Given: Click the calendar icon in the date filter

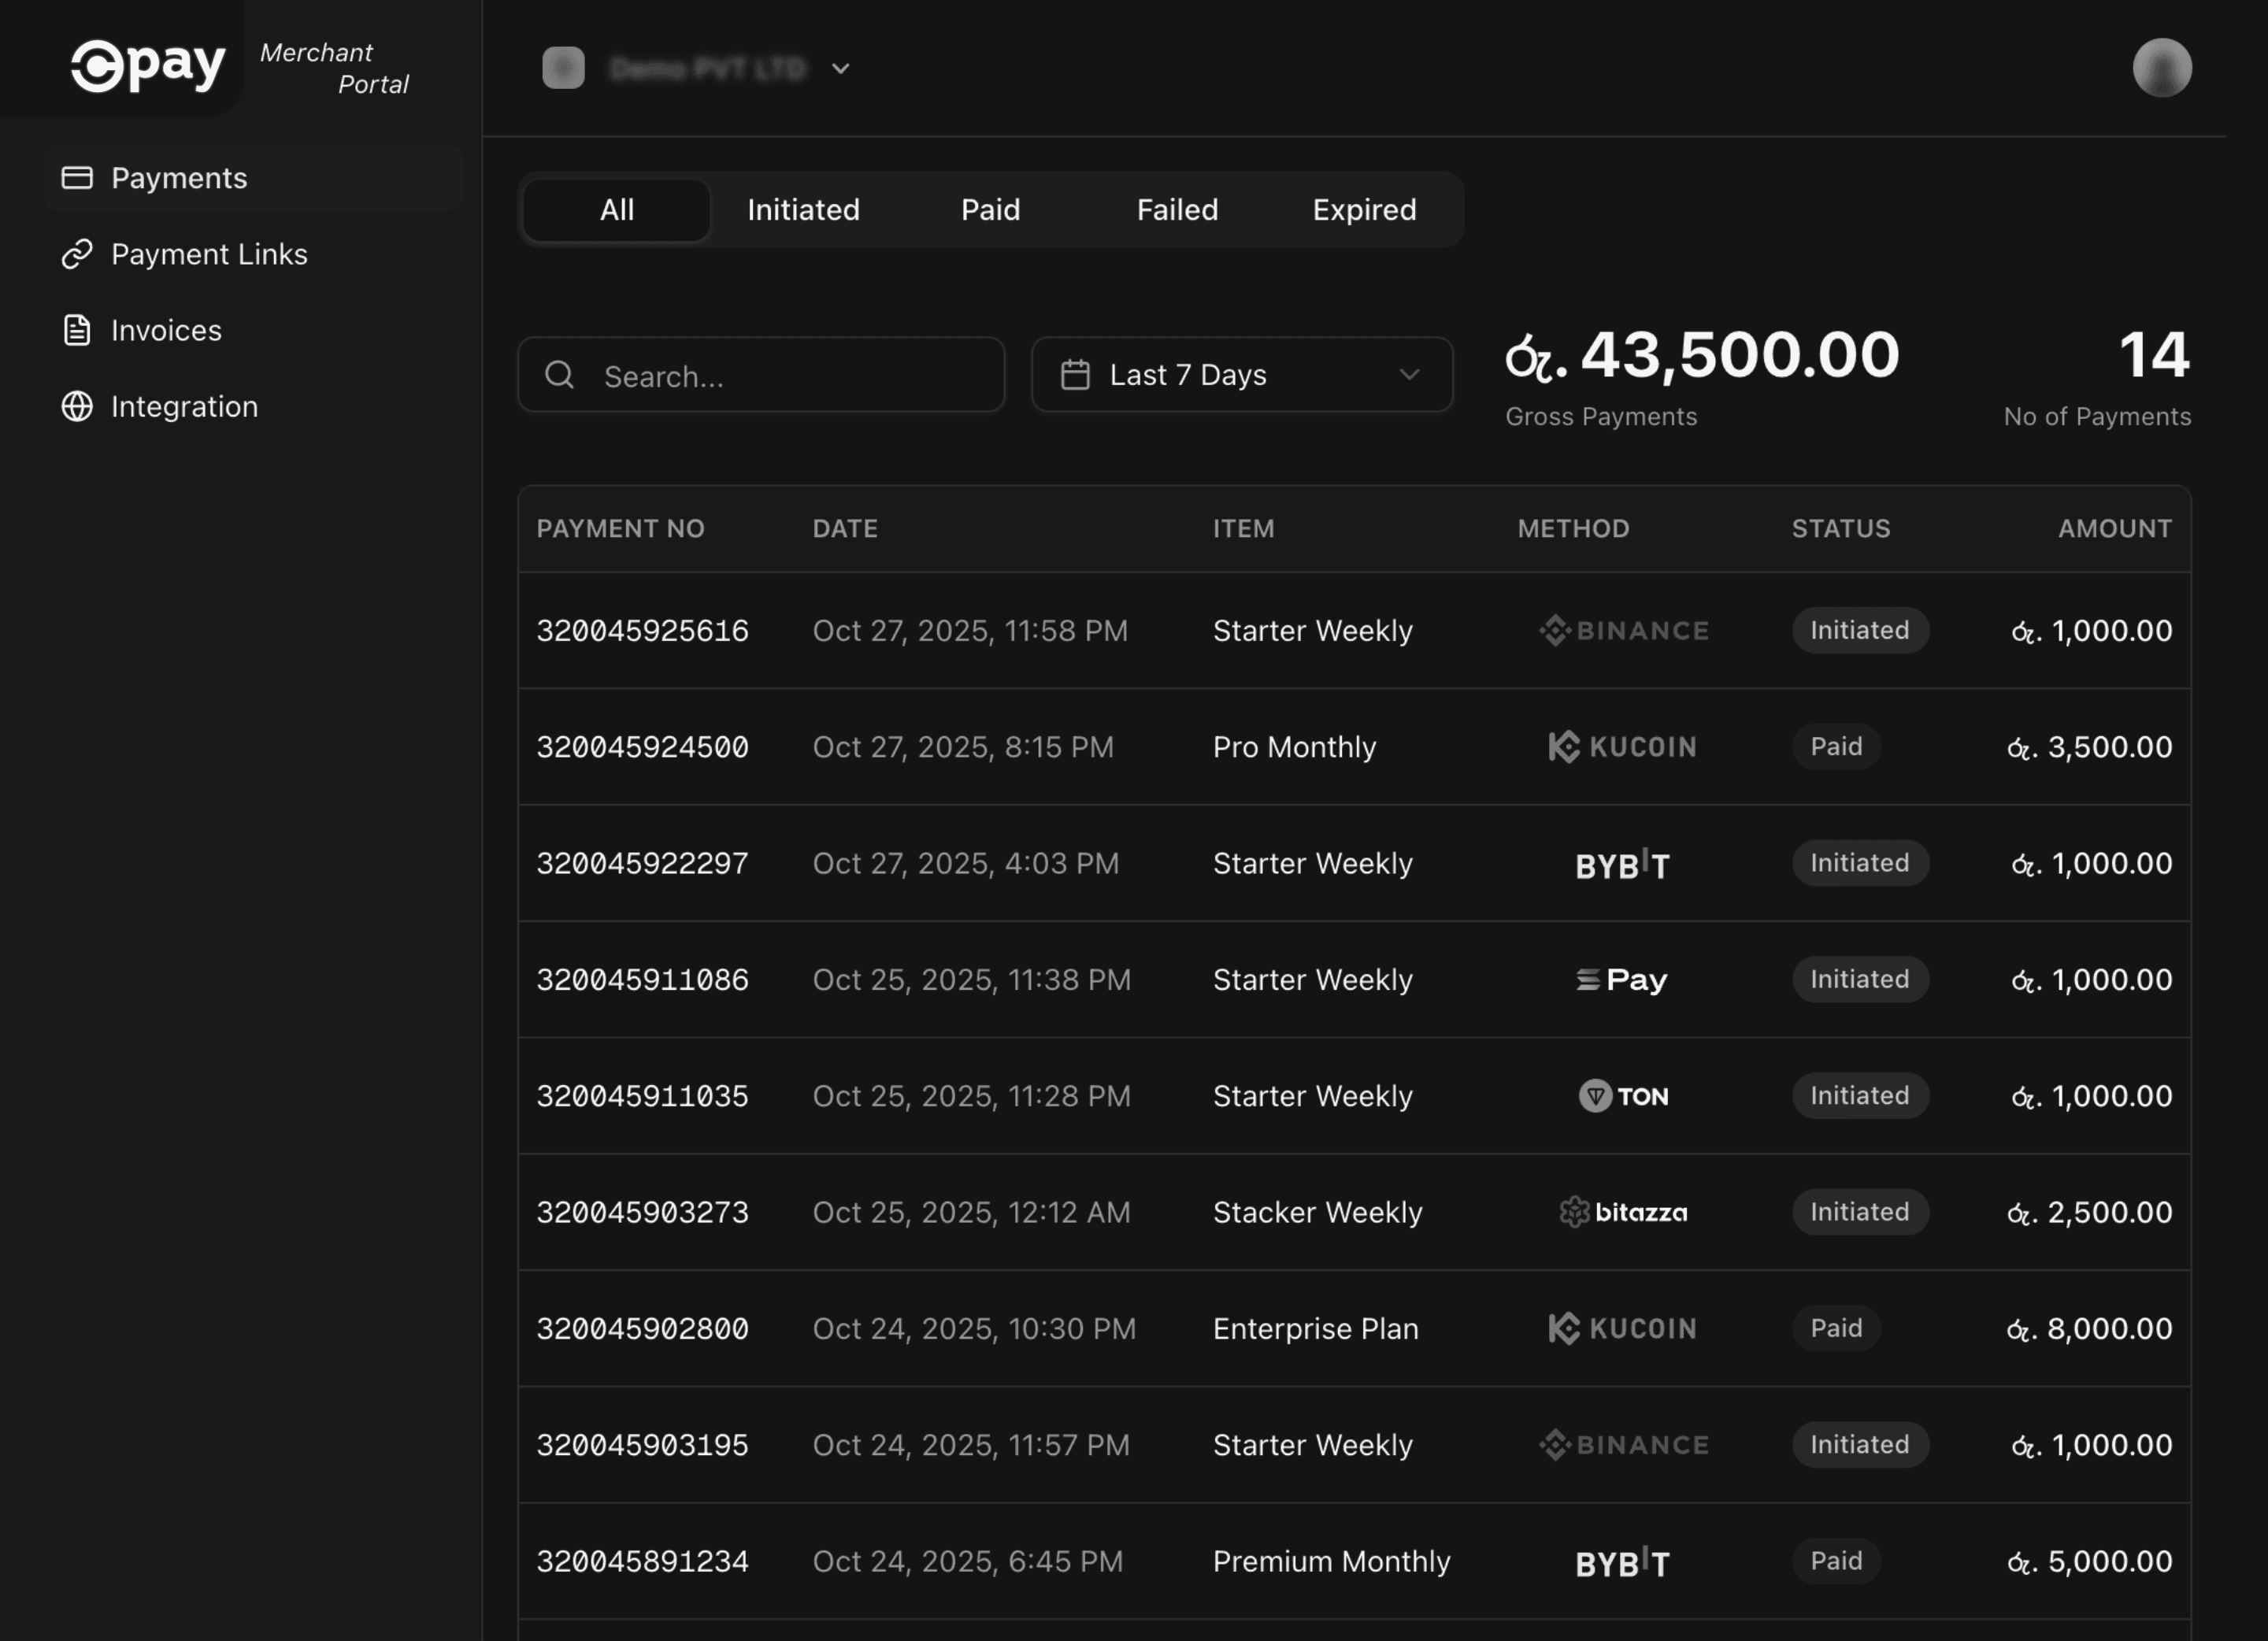Looking at the screenshot, I should click(1075, 375).
